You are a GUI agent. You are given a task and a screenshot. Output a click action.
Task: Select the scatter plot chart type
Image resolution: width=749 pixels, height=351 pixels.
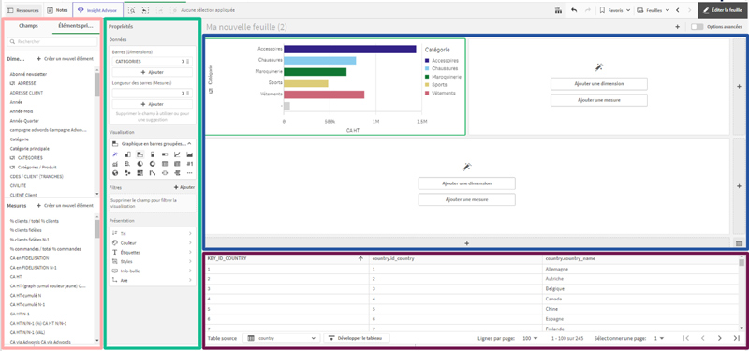coord(127,172)
